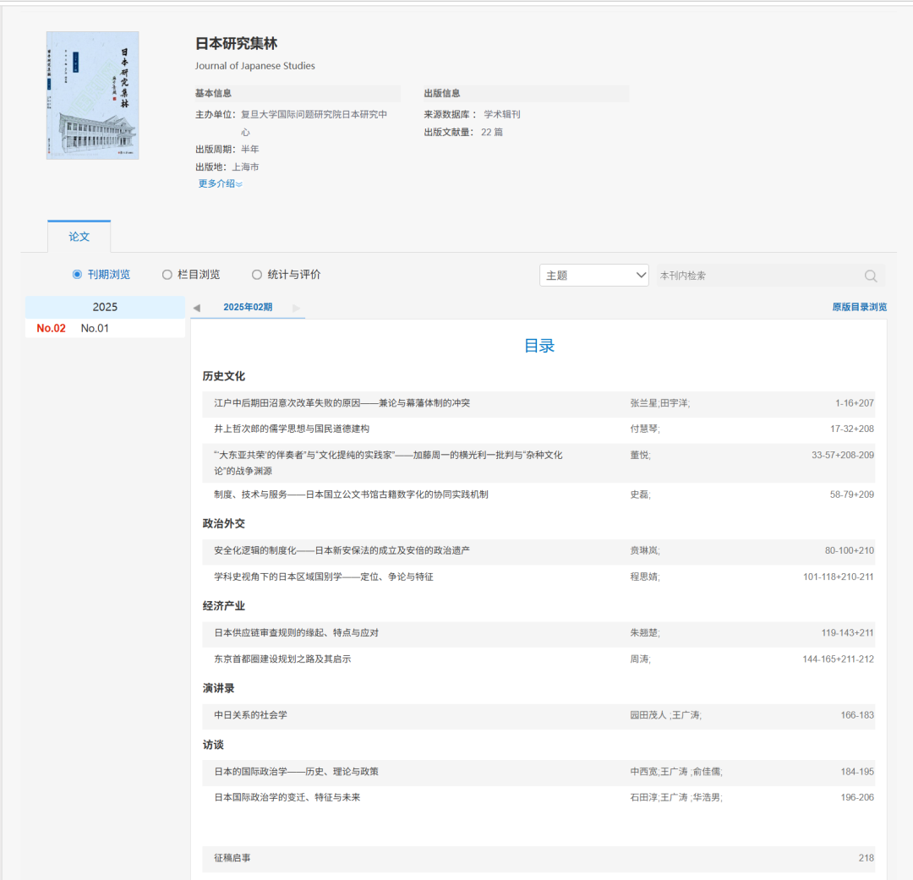Open article 日本的国际政治学——历史、理论与政策
The height and width of the screenshot is (880, 913).
point(297,771)
